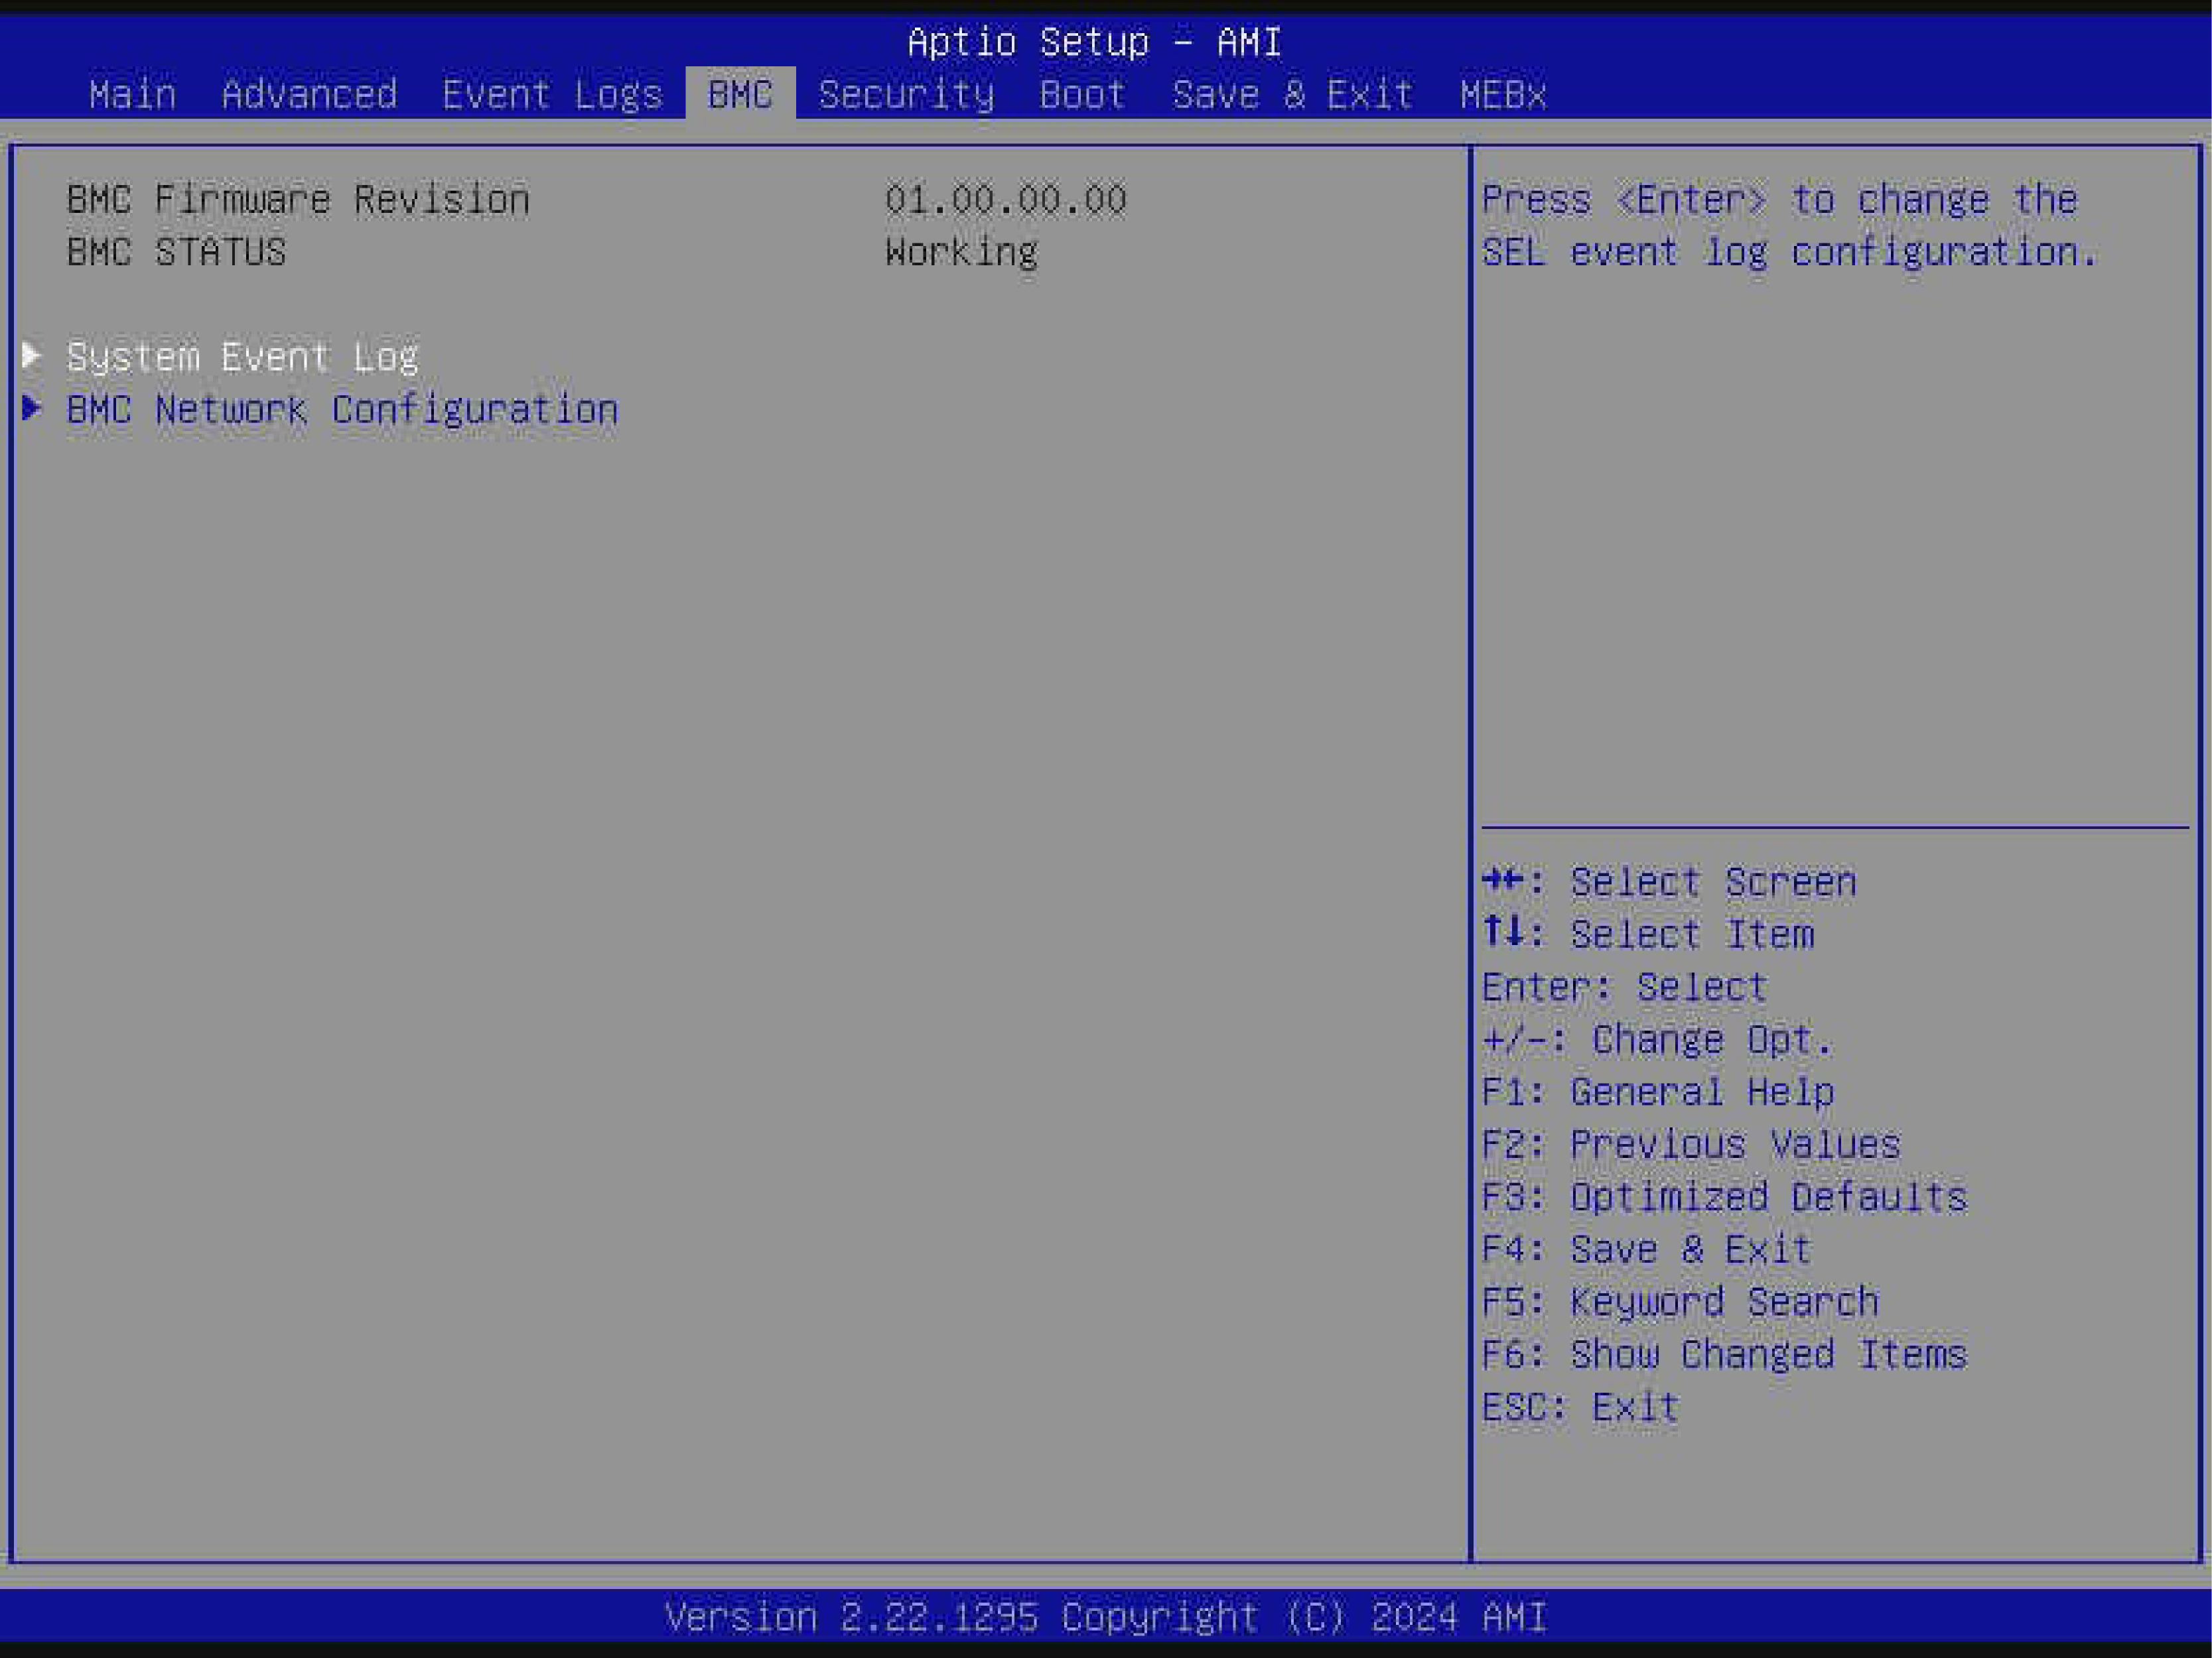
Task: Click the ESC: Exit hint
Action: coord(1580,1407)
